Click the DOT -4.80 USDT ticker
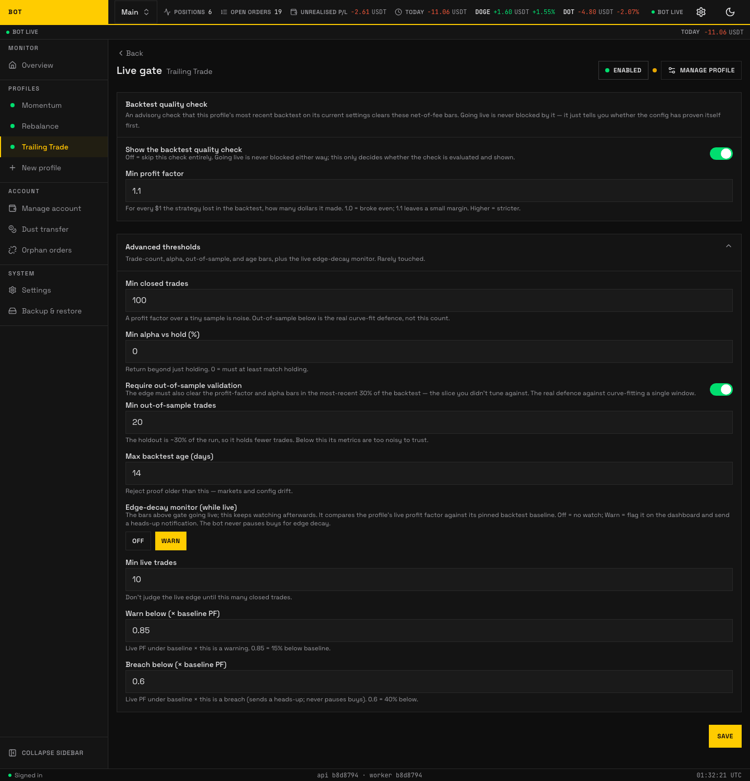The width and height of the screenshot is (750, 781). coord(601,12)
